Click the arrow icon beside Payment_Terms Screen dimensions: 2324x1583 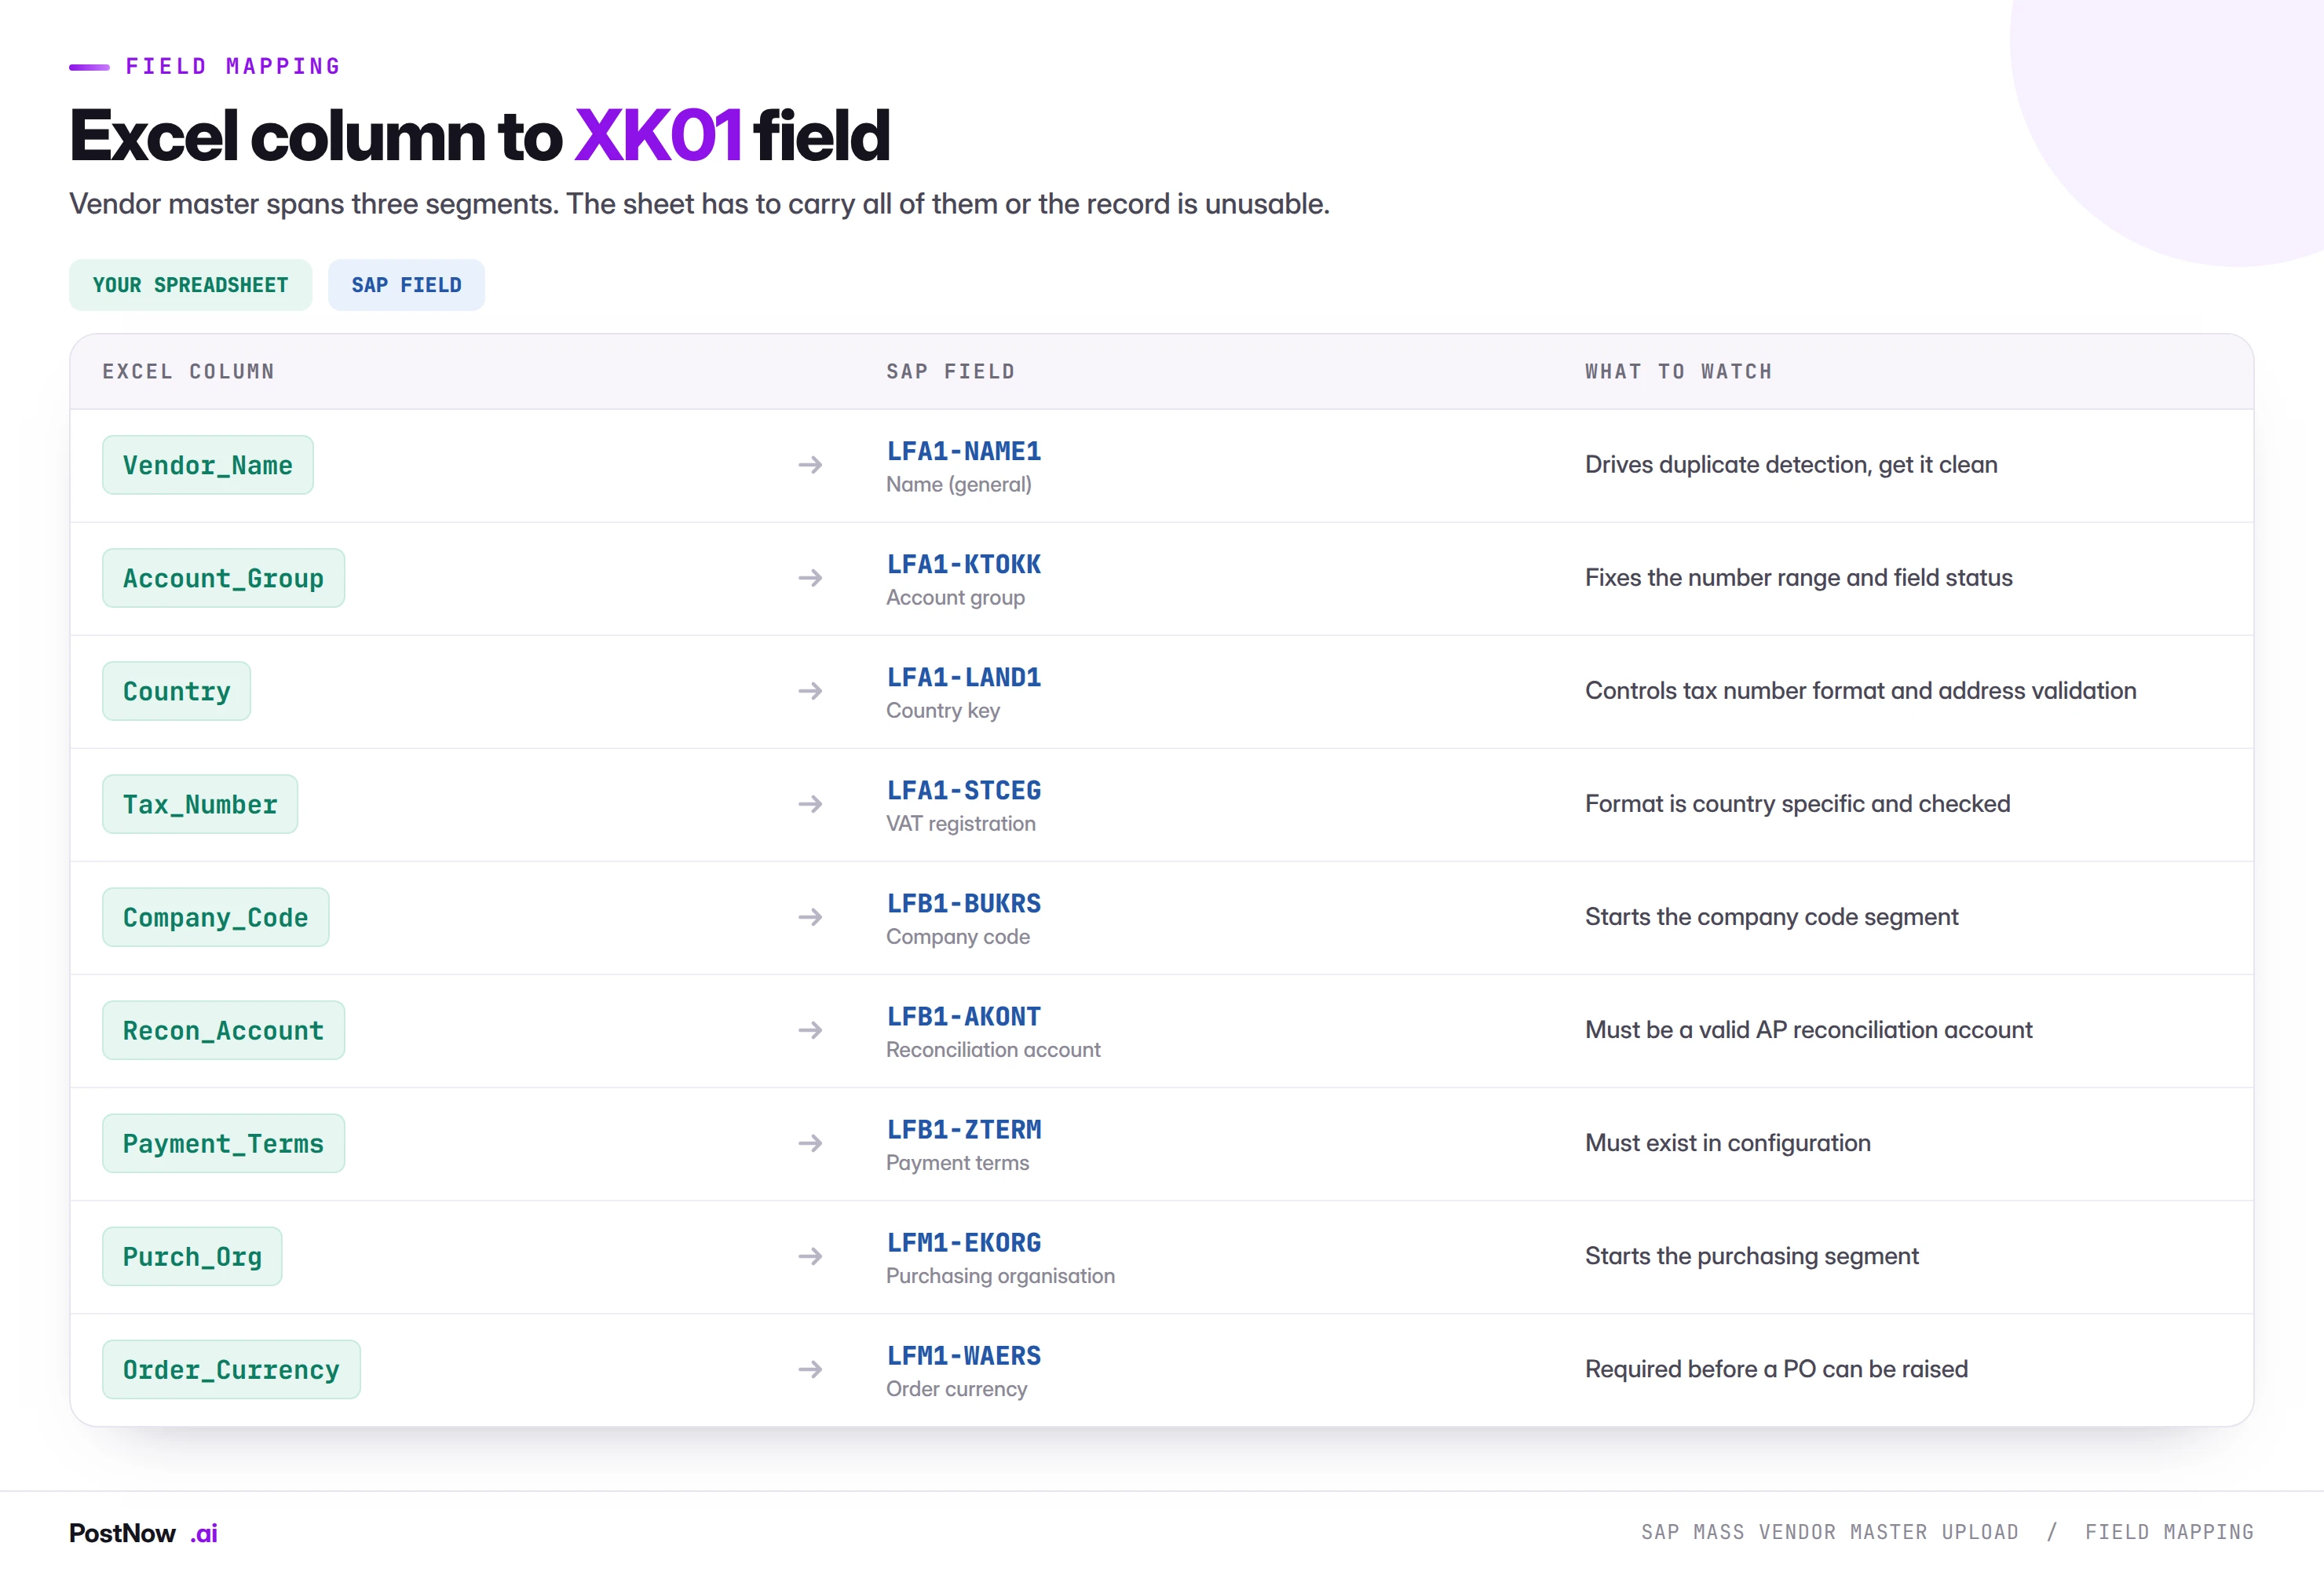point(810,1143)
